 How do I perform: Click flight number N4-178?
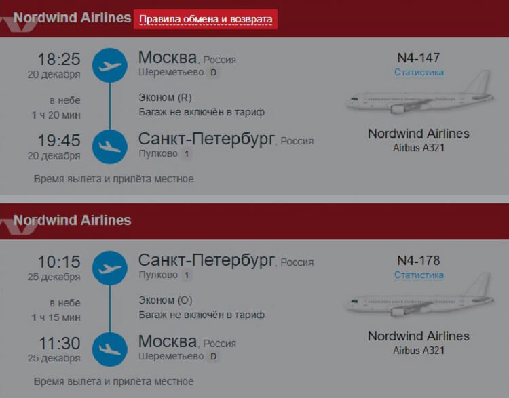(x=419, y=261)
